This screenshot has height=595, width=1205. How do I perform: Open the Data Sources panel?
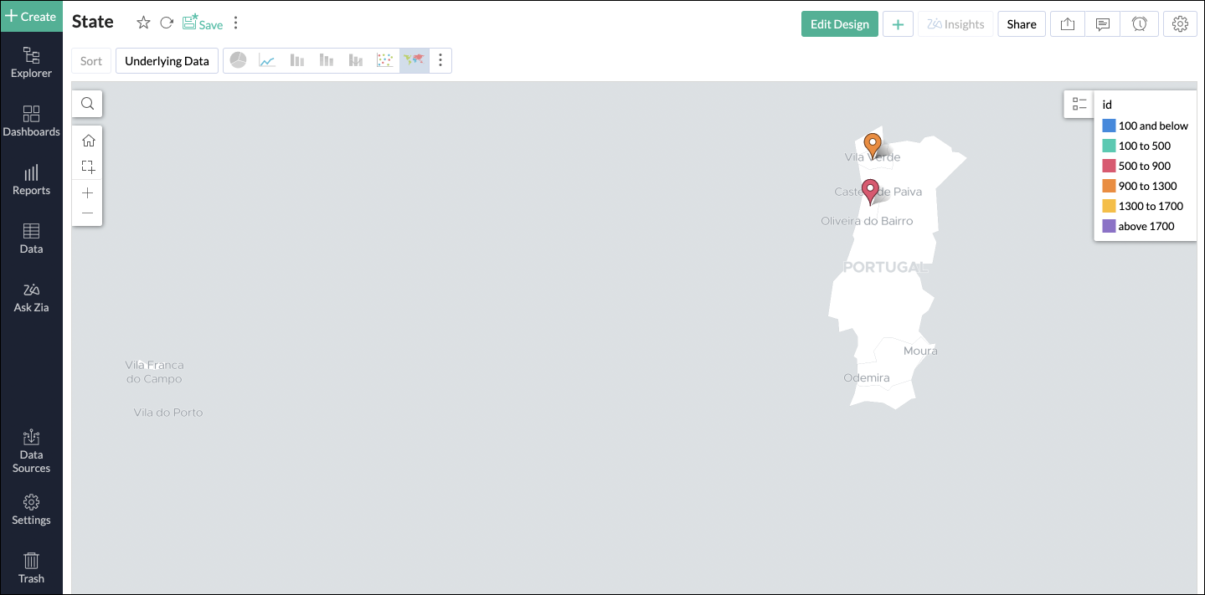coord(31,452)
